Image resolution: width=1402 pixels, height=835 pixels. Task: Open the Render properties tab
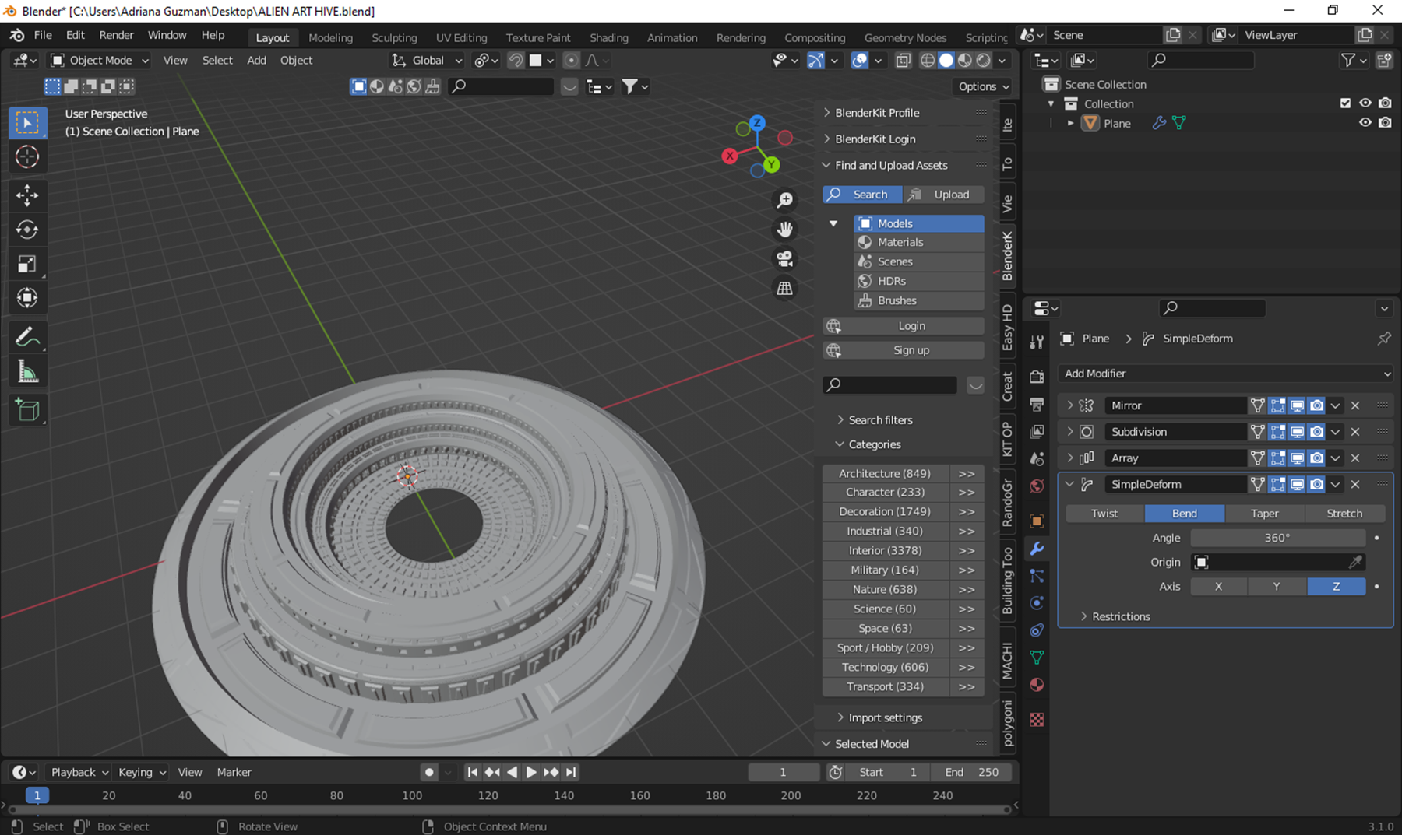pos(1037,377)
